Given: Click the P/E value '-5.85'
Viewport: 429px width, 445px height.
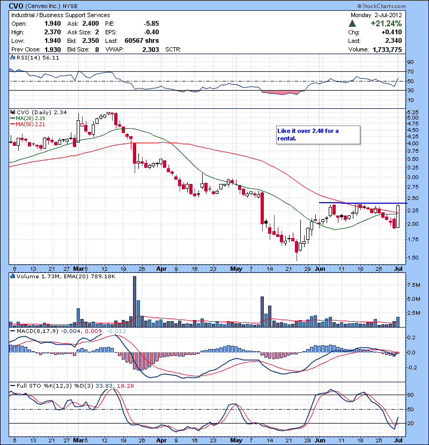Looking at the screenshot, I should pos(151,24).
